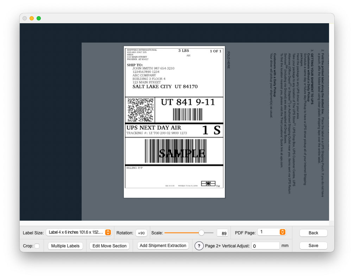Viewport: 354px width, 278px height.
Task: Click the "ABC COMPANY" line on label
Action: coord(144,75)
